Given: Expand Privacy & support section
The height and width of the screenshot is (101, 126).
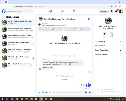Looking at the screenshot, I should coord(108,55).
